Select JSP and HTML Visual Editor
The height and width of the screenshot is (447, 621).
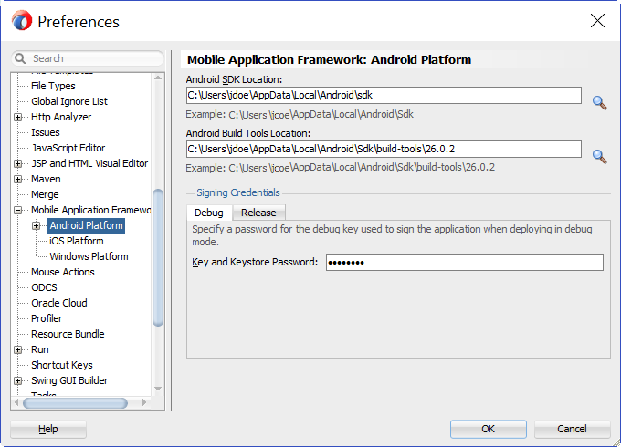[89, 163]
